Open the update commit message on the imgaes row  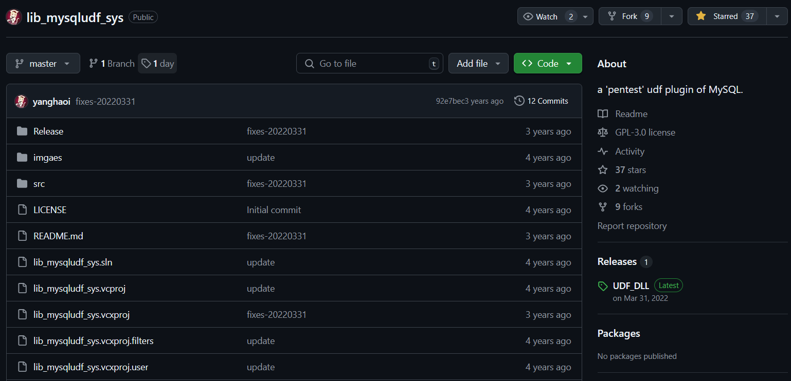[261, 158]
